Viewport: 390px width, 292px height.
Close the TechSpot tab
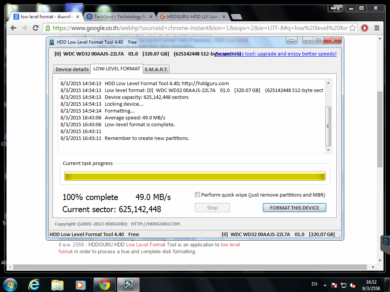pyautogui.click(x=151, y=17)
